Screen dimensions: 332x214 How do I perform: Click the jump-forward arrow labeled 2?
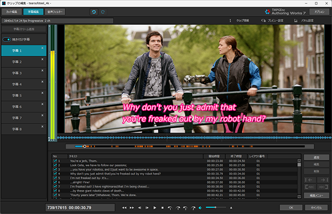[193, 208]
